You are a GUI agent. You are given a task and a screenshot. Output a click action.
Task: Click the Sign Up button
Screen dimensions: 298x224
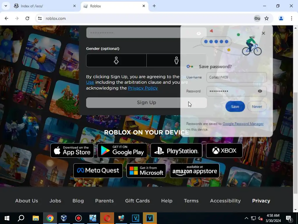(146, 103)
